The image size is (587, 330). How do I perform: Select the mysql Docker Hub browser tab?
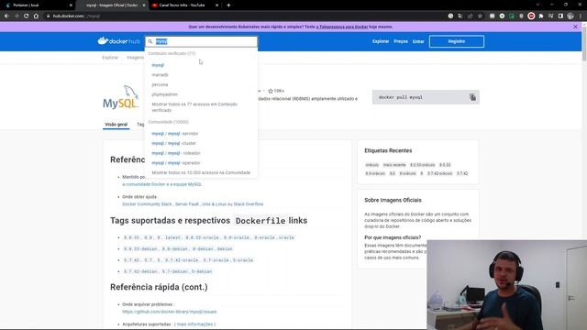[x=112, y=5]
